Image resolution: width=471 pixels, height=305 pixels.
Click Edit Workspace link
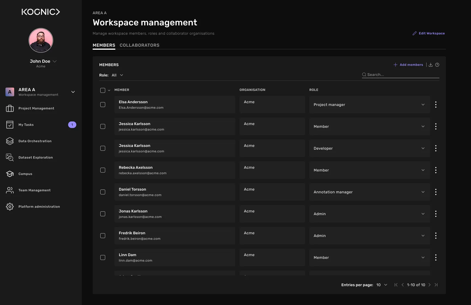point(428,33)
